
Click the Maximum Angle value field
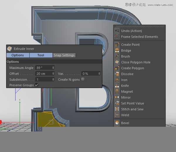45,68
